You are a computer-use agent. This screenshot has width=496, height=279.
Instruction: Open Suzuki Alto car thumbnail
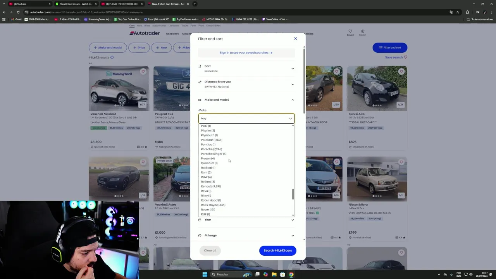click(377, 88)
